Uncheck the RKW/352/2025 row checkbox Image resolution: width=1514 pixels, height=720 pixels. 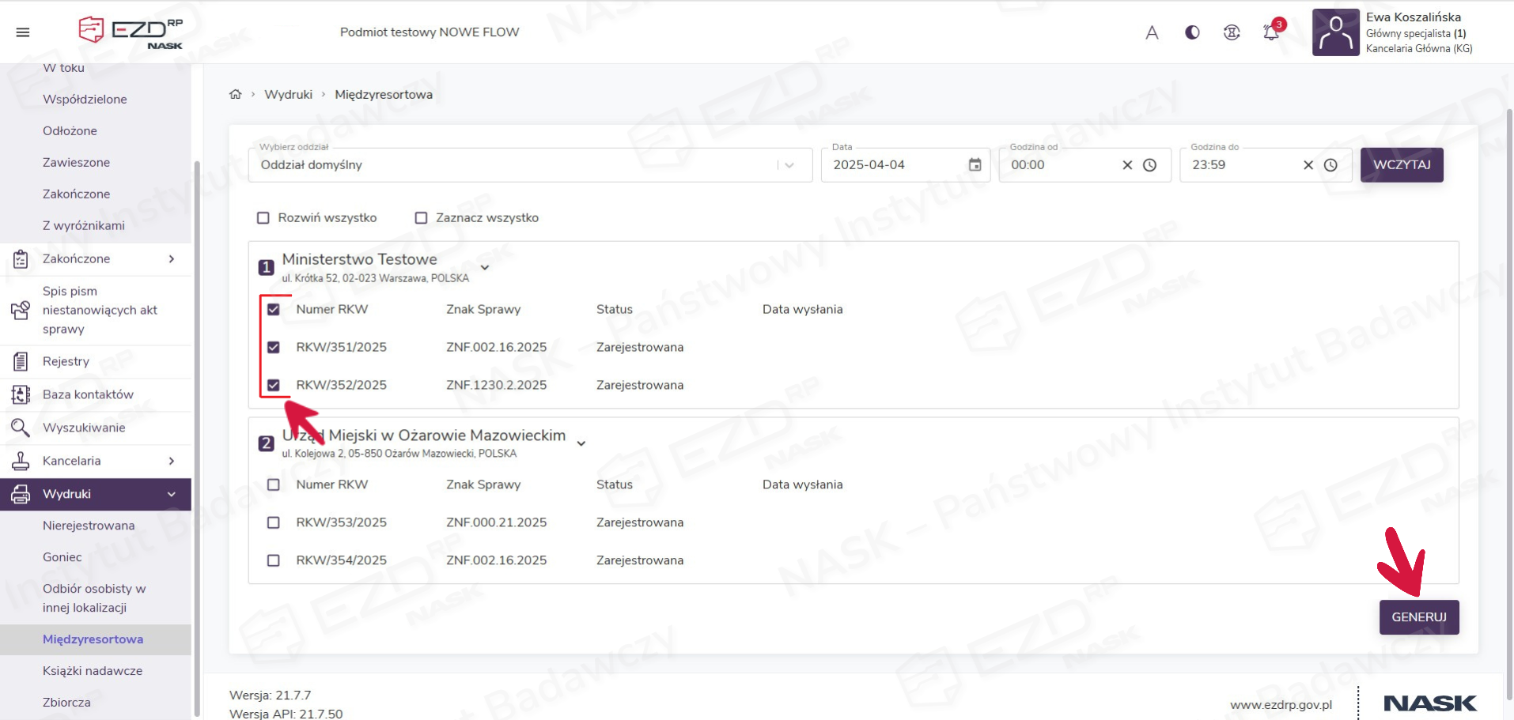[x=274, y=386]
